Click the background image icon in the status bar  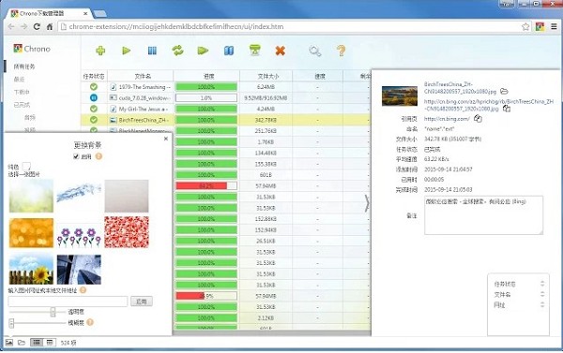click(x=9, y=343)
